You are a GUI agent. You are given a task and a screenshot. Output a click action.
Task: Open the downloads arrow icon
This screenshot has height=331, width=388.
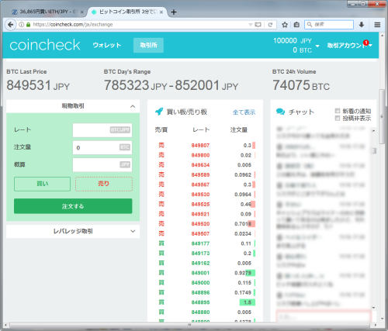click(x=362, y=25)
